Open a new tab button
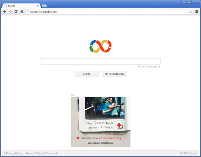 point(44,6)
